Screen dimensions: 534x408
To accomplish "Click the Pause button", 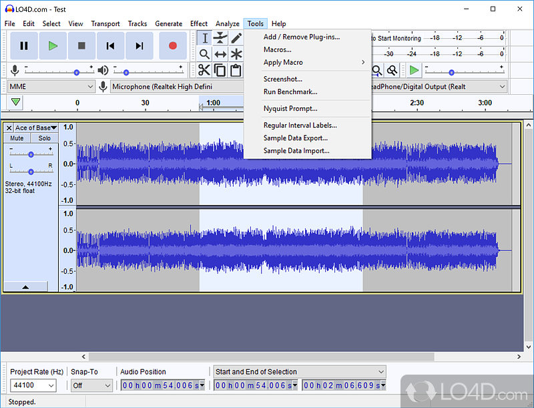I will coord(24,45).
